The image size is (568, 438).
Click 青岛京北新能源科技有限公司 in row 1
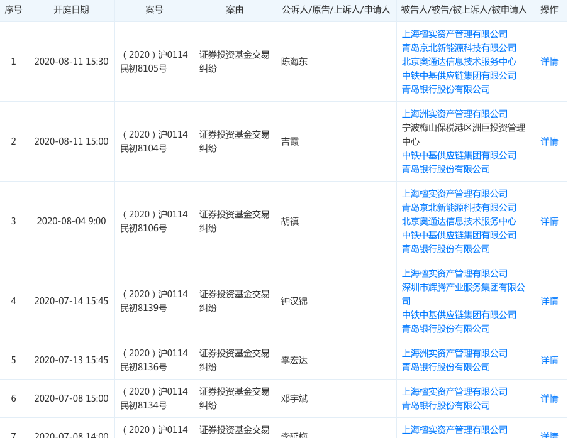click(459, 48)
